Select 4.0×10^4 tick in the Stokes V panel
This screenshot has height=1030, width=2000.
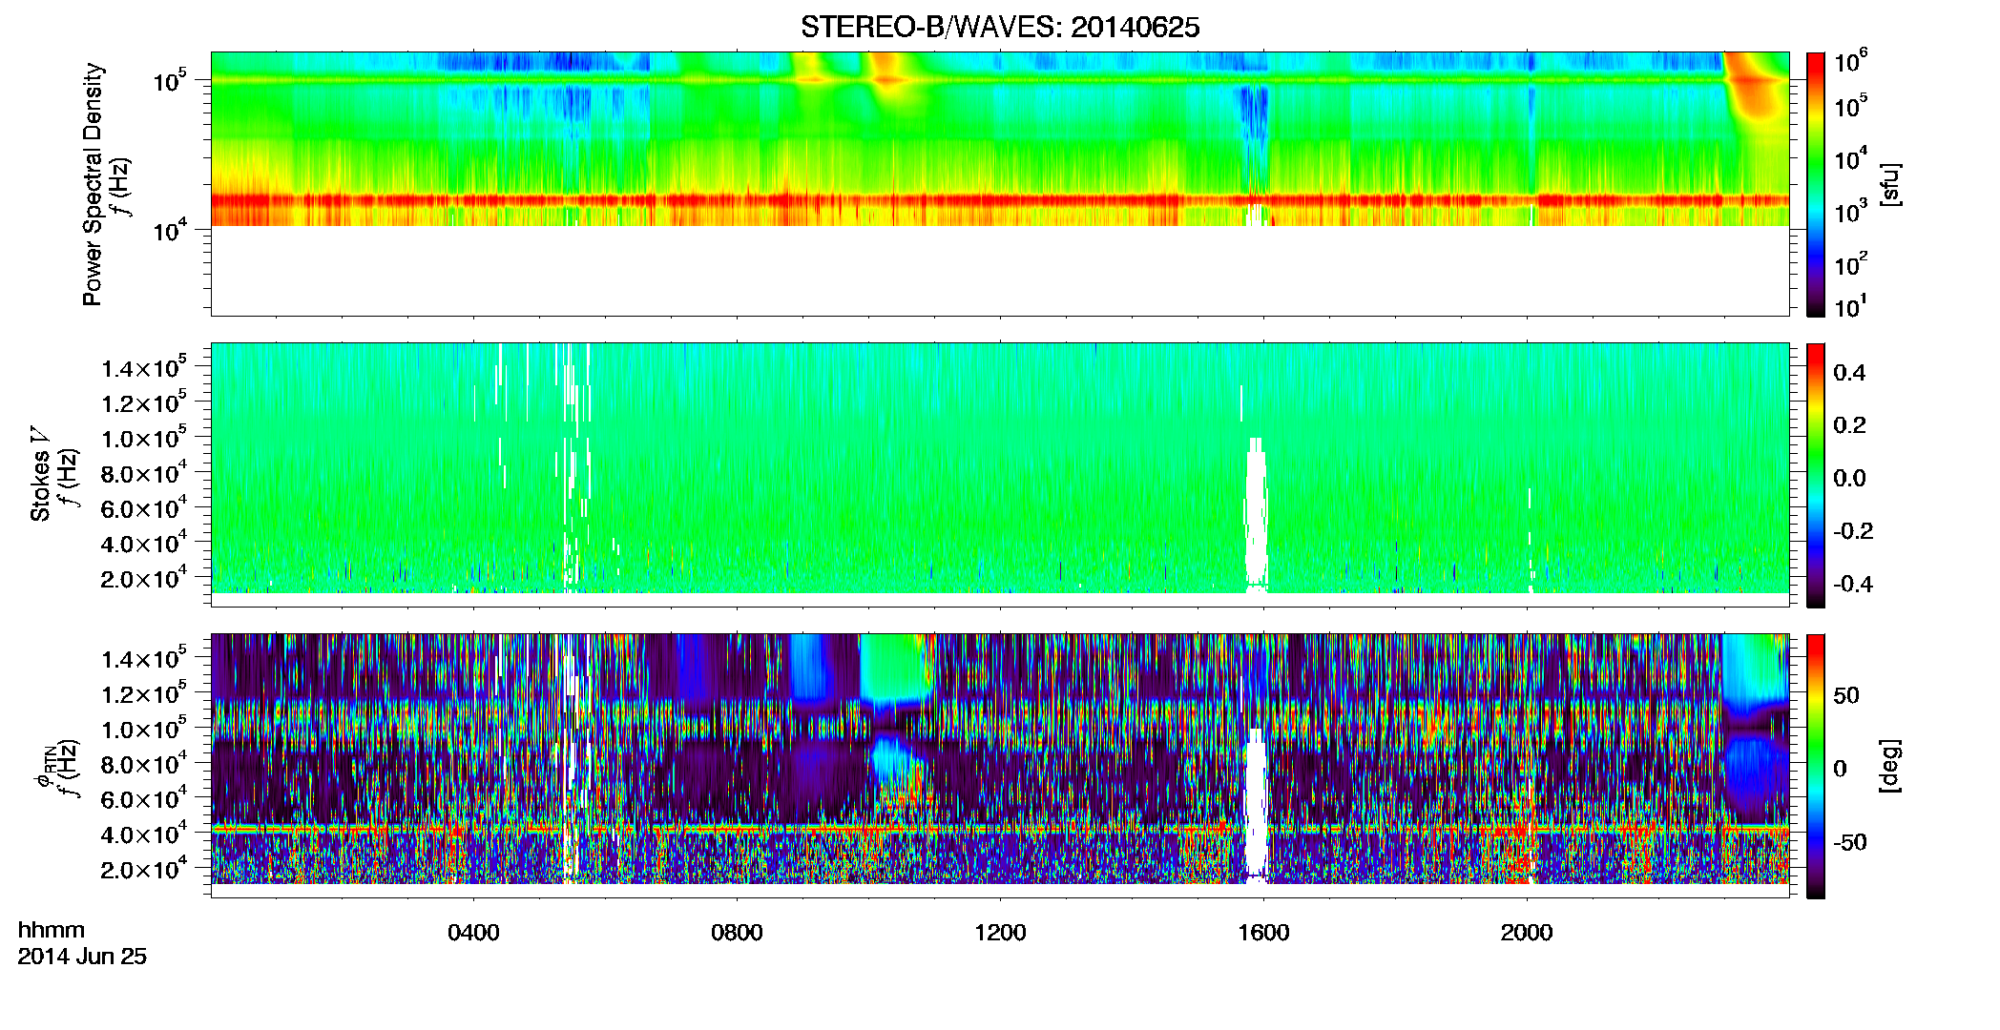pyautogui.click(x=143, y=544)
